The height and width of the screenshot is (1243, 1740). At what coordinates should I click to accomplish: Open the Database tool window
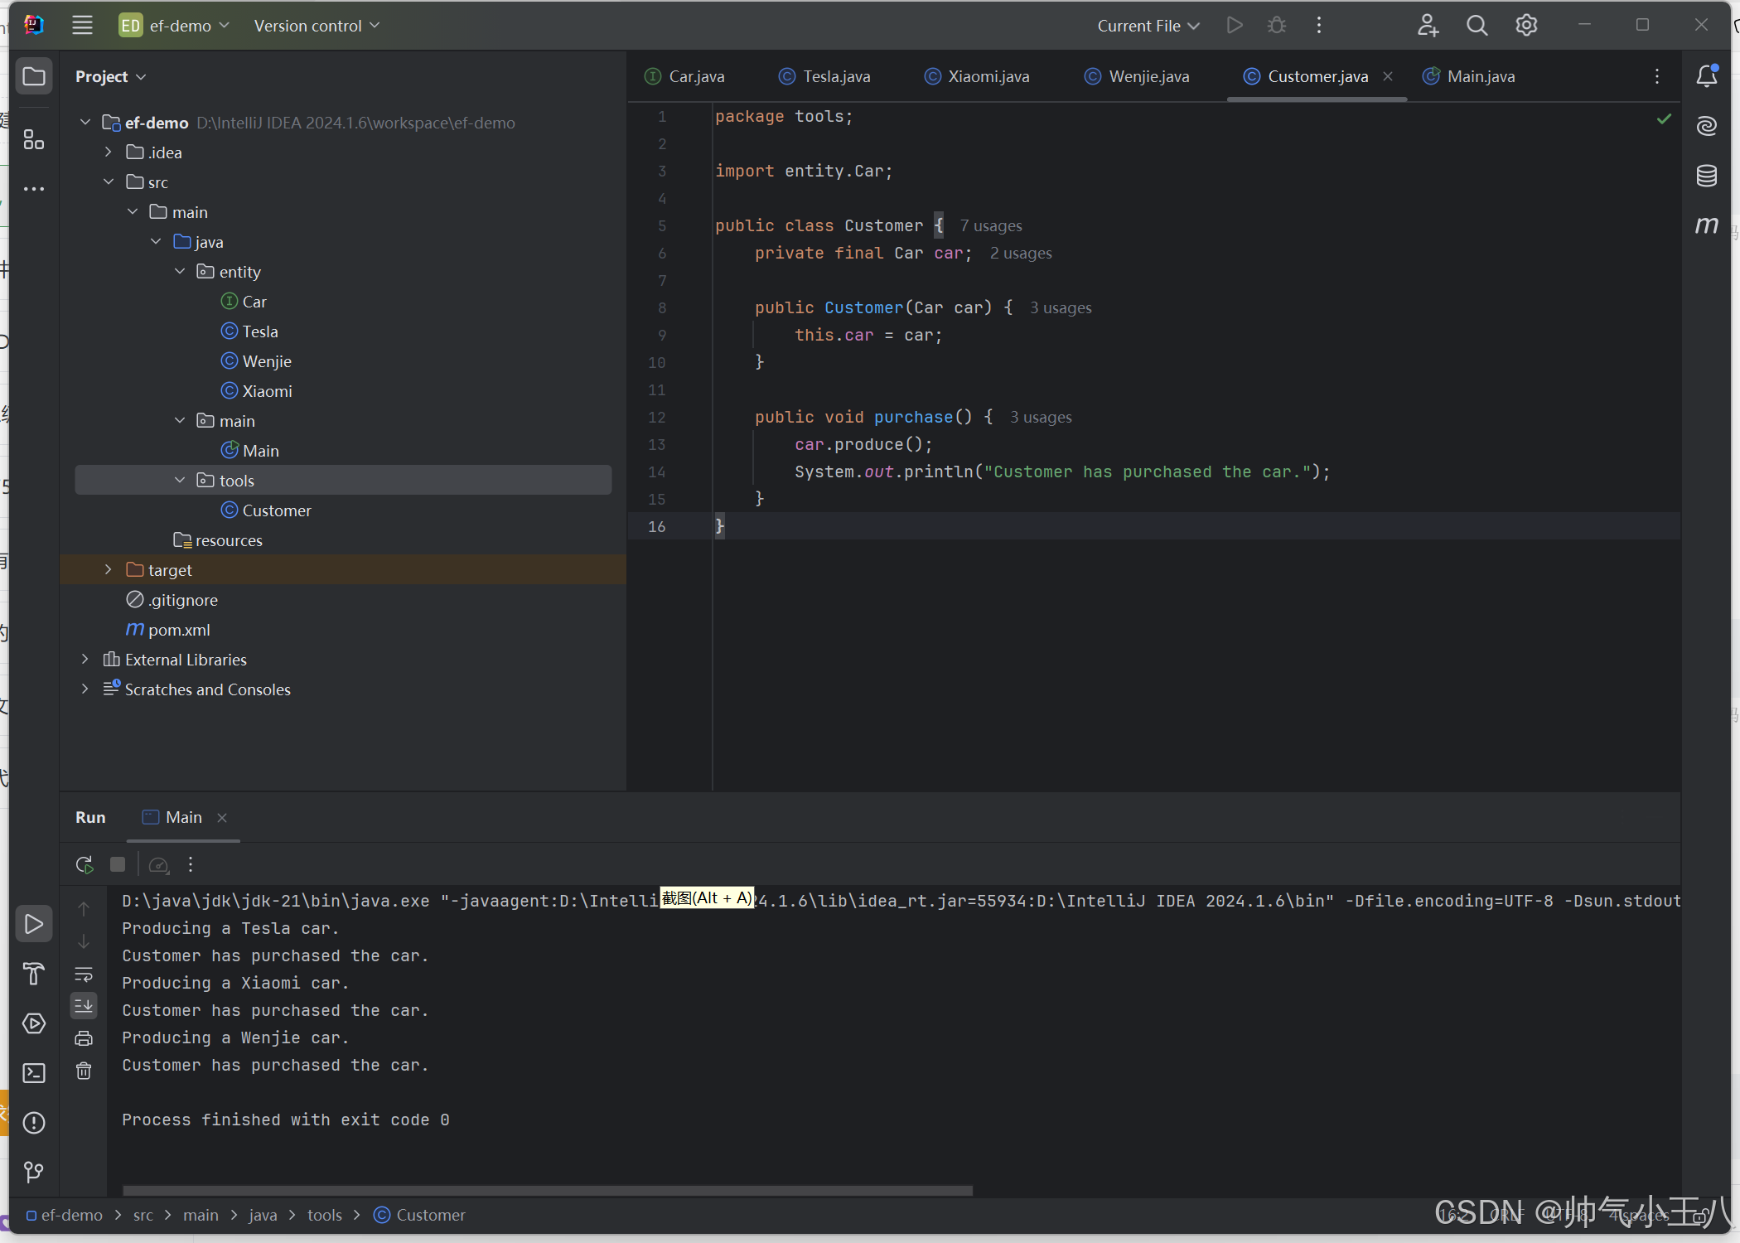(1706, 175)
